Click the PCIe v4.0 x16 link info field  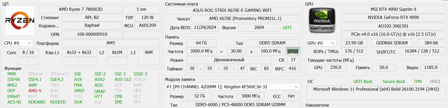pos(393,34)
